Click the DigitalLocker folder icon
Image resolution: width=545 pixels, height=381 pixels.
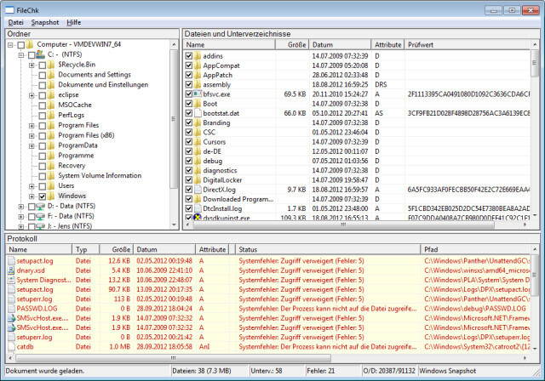(198, 179)
